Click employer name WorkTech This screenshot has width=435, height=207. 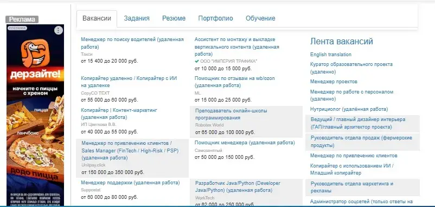pos(204,198)
